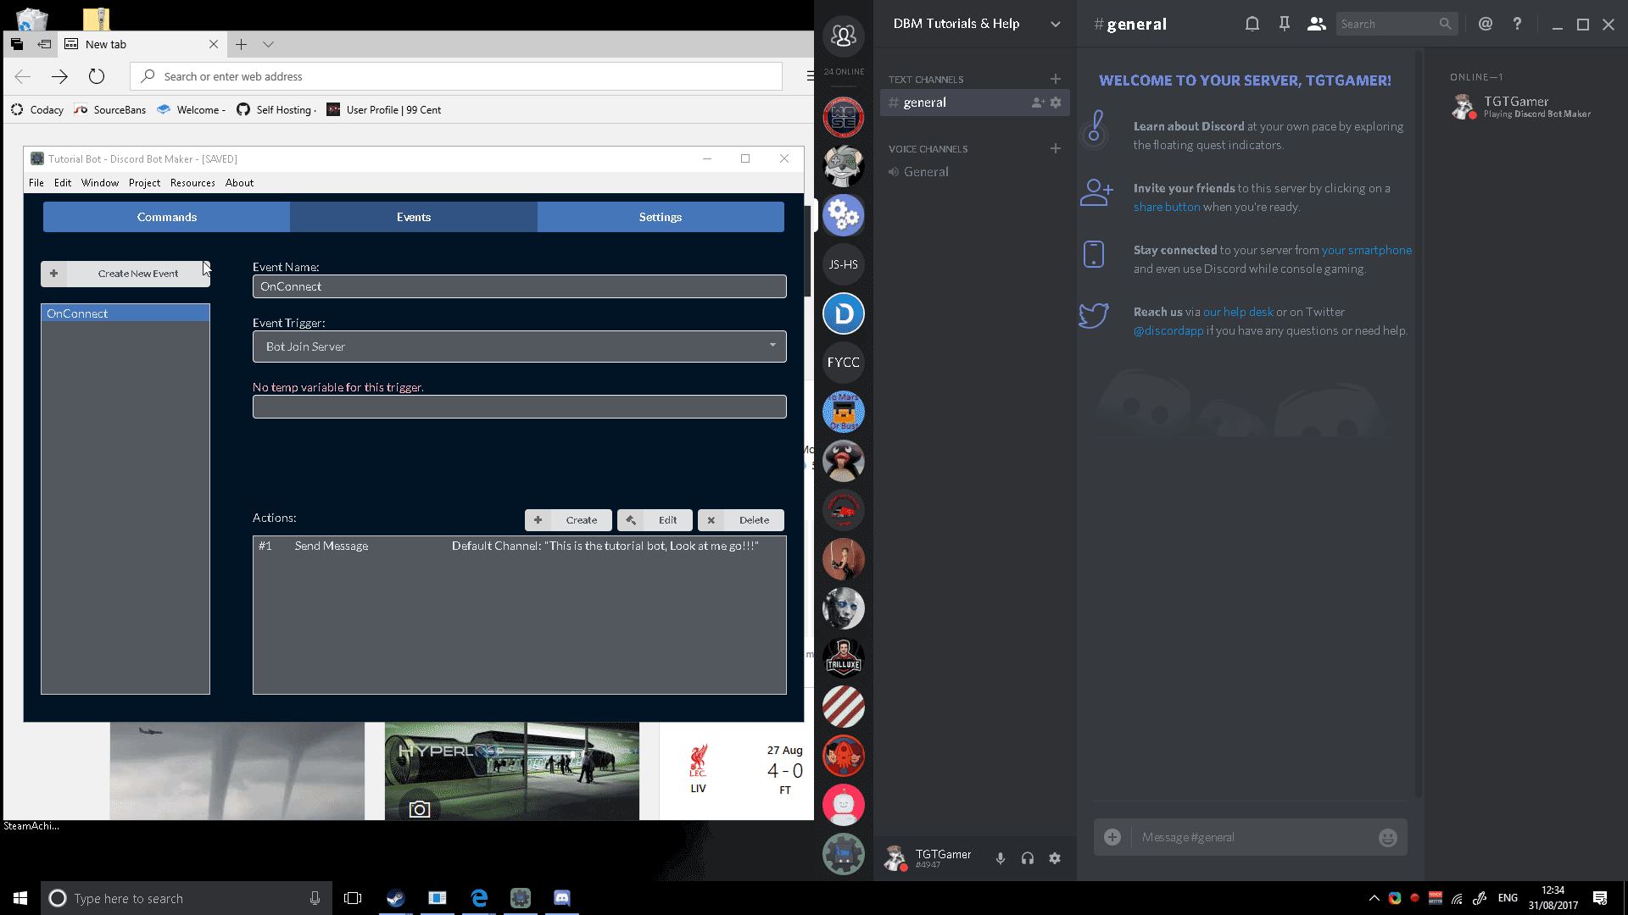This screenshot has width=1628, height=915.
Task: Open pinned messages with pin icon
Action: (1284, 24)
